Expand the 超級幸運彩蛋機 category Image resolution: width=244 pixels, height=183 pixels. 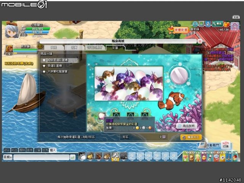click(60, 60)
